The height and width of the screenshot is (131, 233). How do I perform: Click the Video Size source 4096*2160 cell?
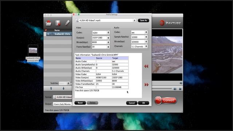(x=104, y=78)
